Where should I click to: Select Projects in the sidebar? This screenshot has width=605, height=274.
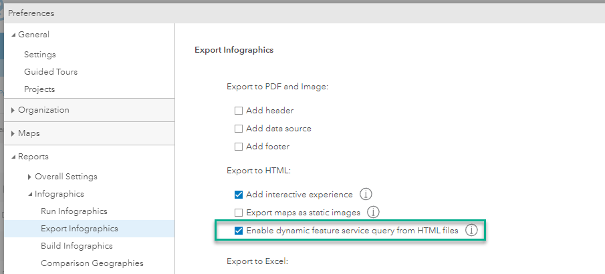[39, 89]
